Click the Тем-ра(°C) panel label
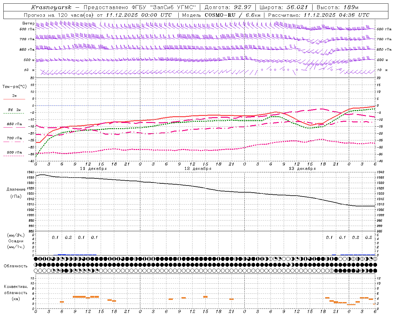 click(x=14, y=87)
